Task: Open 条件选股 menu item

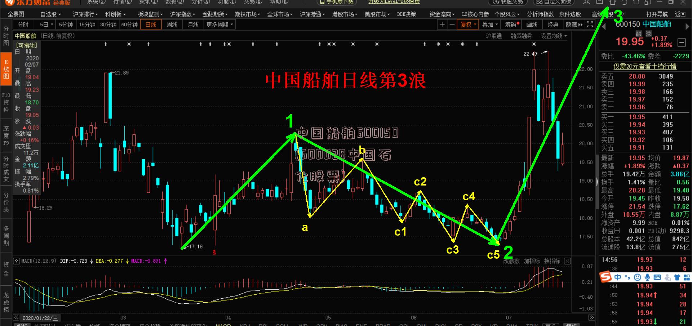Action: (x=570, y=14)
